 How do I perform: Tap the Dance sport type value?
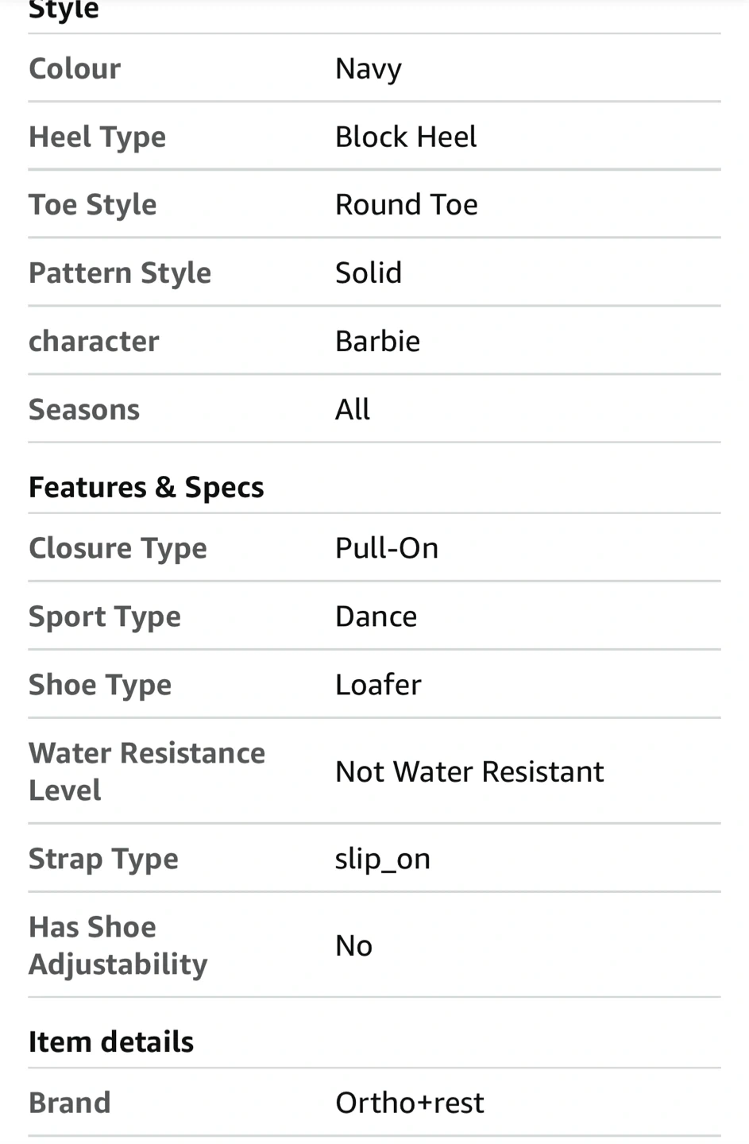point(376,616)
